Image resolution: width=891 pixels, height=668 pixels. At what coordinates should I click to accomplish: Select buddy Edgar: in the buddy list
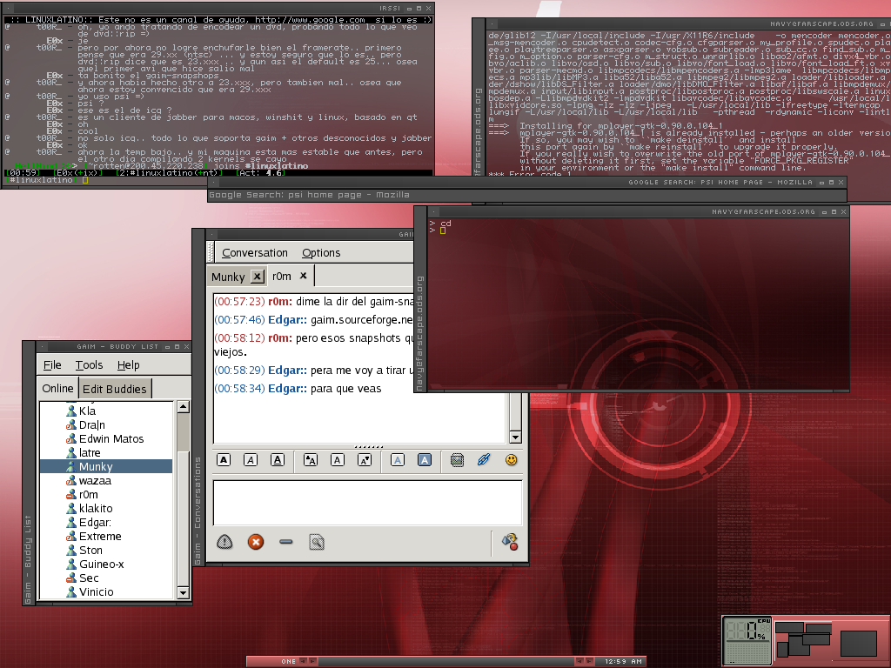pos(106,522)
